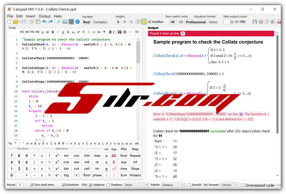
Task: Redo the edit with the blue forward arrow
Action: (x=50, y=22)
